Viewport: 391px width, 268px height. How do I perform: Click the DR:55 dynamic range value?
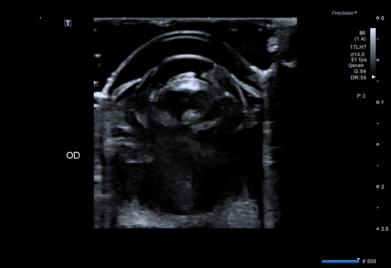[358, 78]
